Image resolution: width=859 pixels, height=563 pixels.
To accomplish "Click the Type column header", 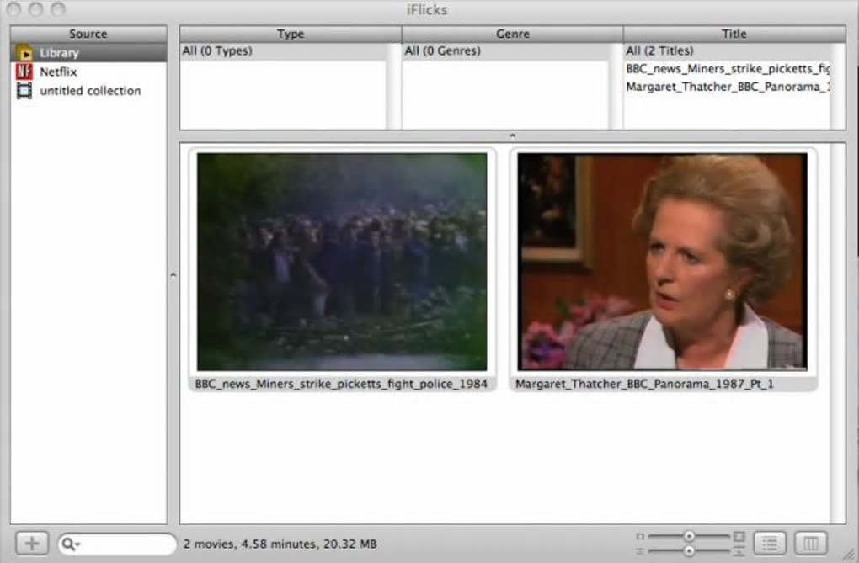I will (x=291, y=34).
